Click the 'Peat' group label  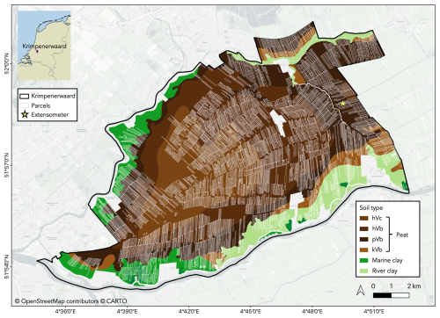click(x=402, y=235)
